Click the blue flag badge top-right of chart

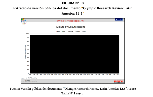119,20
